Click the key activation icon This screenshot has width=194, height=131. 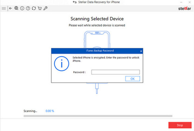(45, 8)
